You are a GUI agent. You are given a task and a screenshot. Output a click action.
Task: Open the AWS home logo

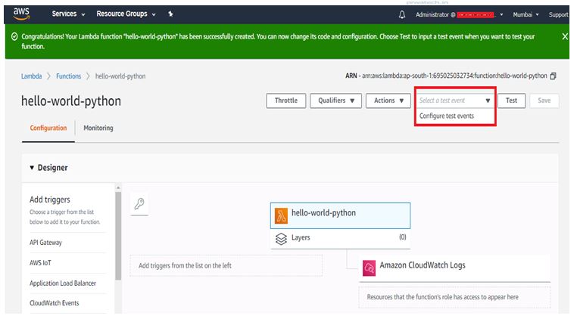point(21,14)
